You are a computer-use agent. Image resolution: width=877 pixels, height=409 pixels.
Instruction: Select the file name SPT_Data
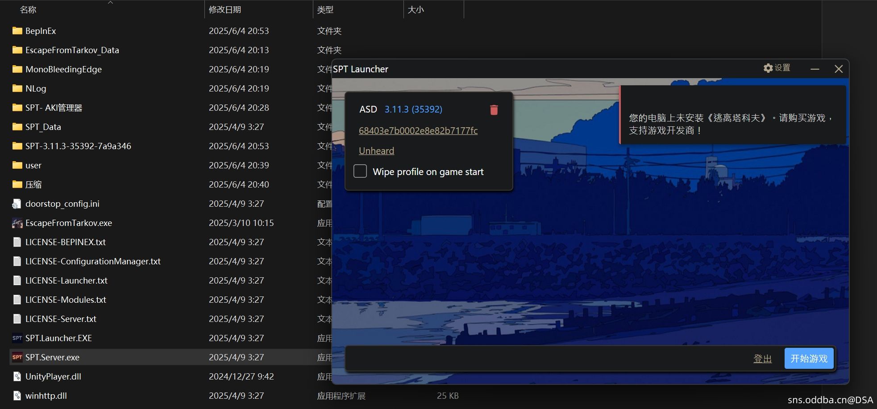coord(43,127)
